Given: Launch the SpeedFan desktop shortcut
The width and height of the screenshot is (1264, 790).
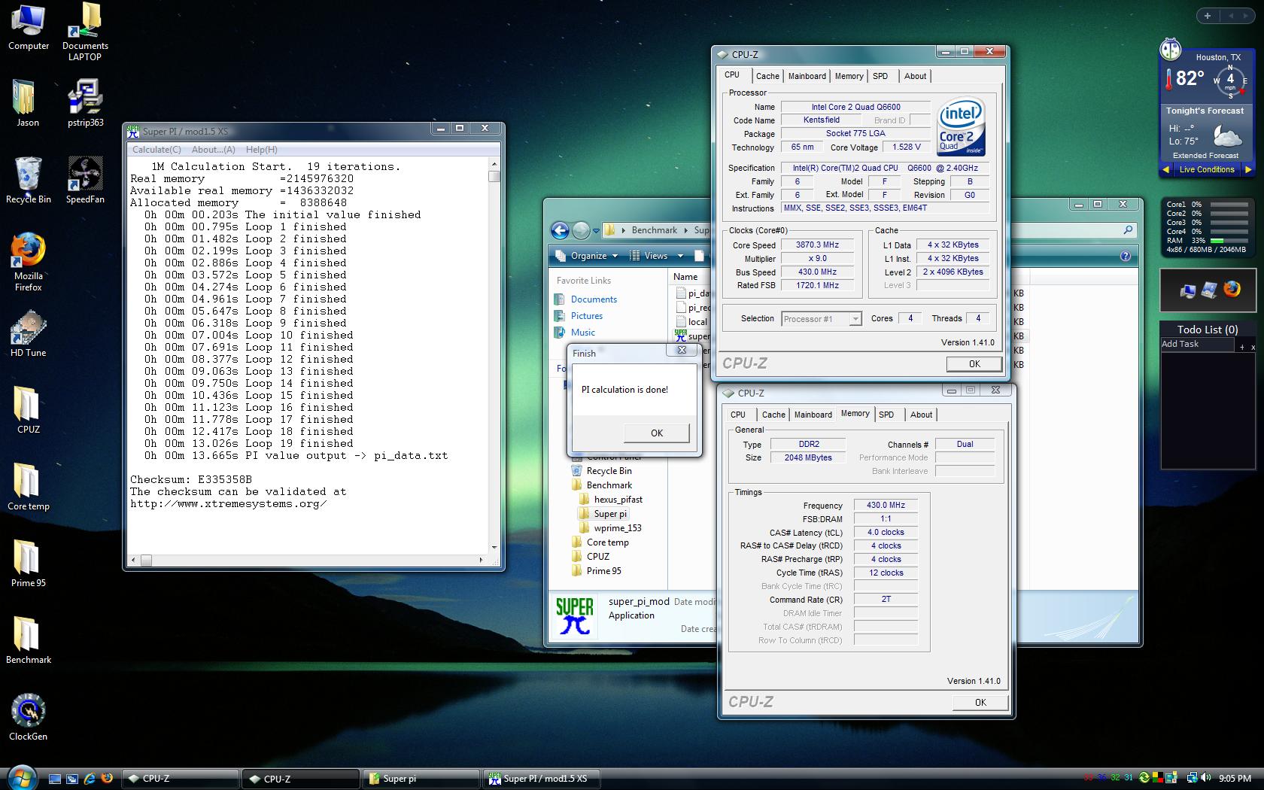Looking at the screenshot, I should click(85, 180).
